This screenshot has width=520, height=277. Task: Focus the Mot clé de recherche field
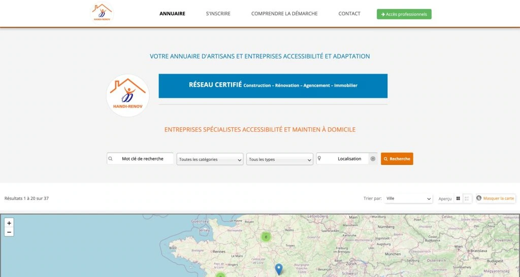[140, 159]
